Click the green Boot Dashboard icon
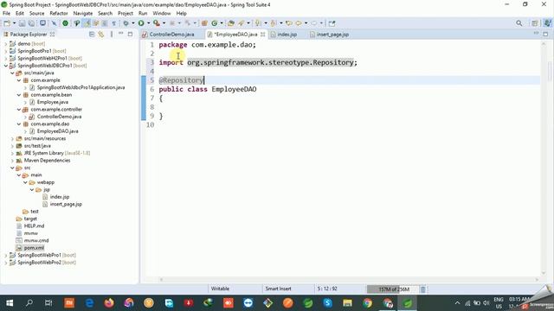Screen dimensions: 554x311 click(66, 23)
